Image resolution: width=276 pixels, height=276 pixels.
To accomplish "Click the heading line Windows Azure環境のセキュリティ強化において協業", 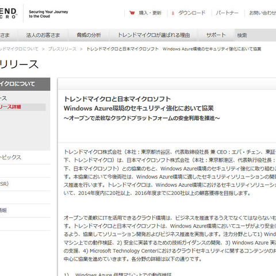I will click(139, 109).
